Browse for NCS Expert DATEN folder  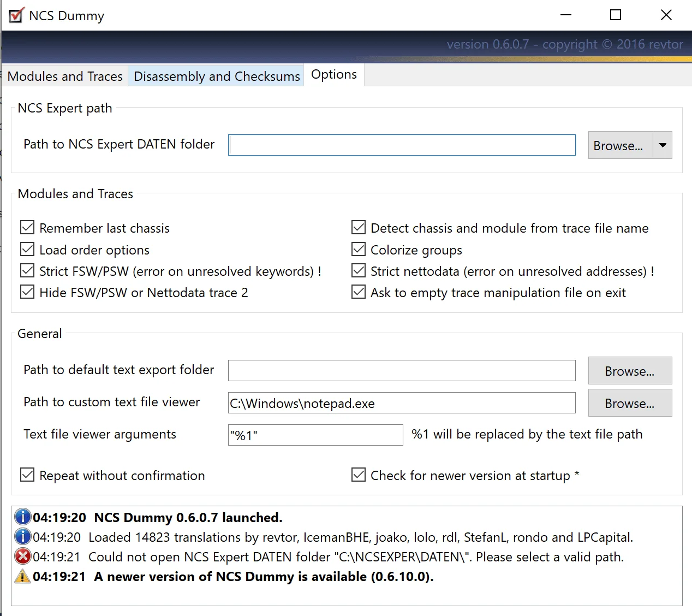[620, 145]
